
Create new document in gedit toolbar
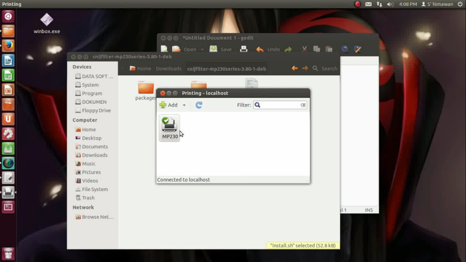[x=164, y=49]
